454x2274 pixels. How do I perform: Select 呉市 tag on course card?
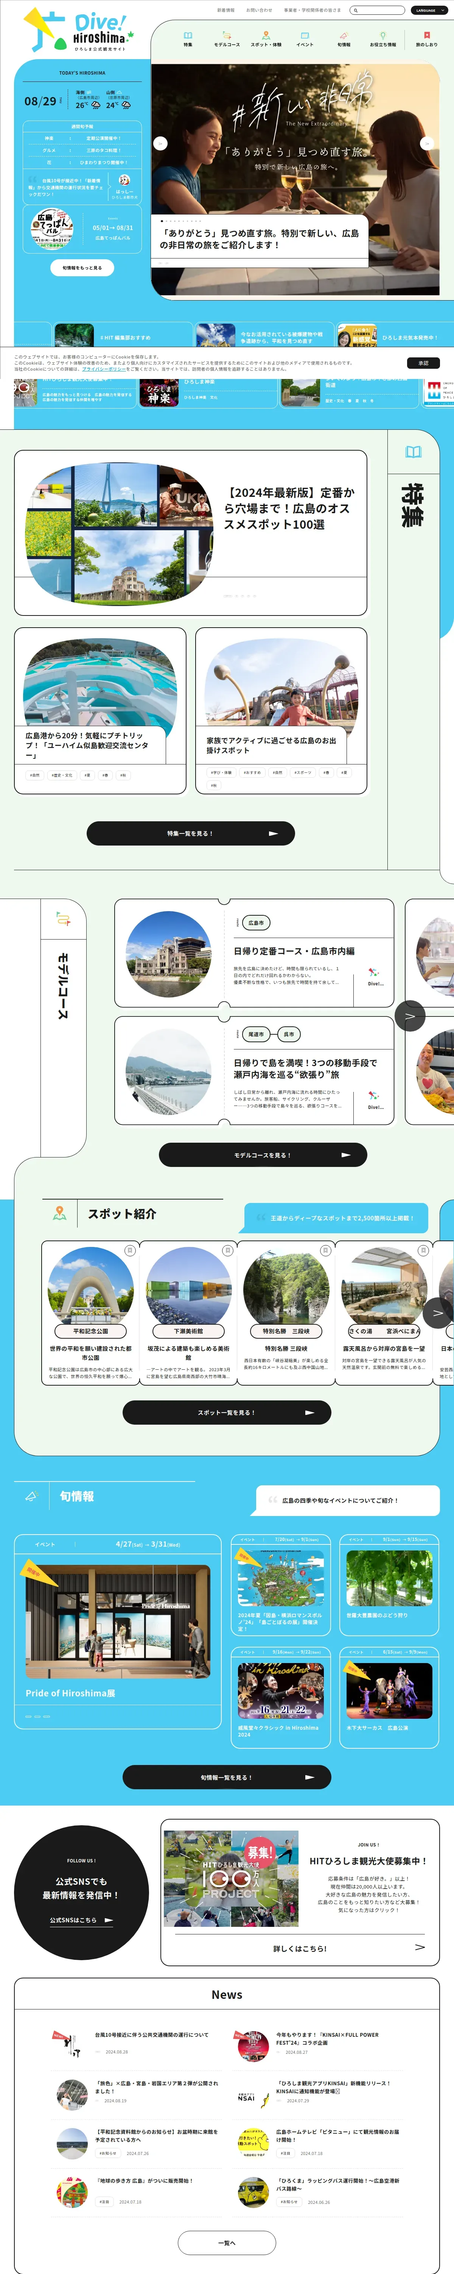pos(289,1034)
